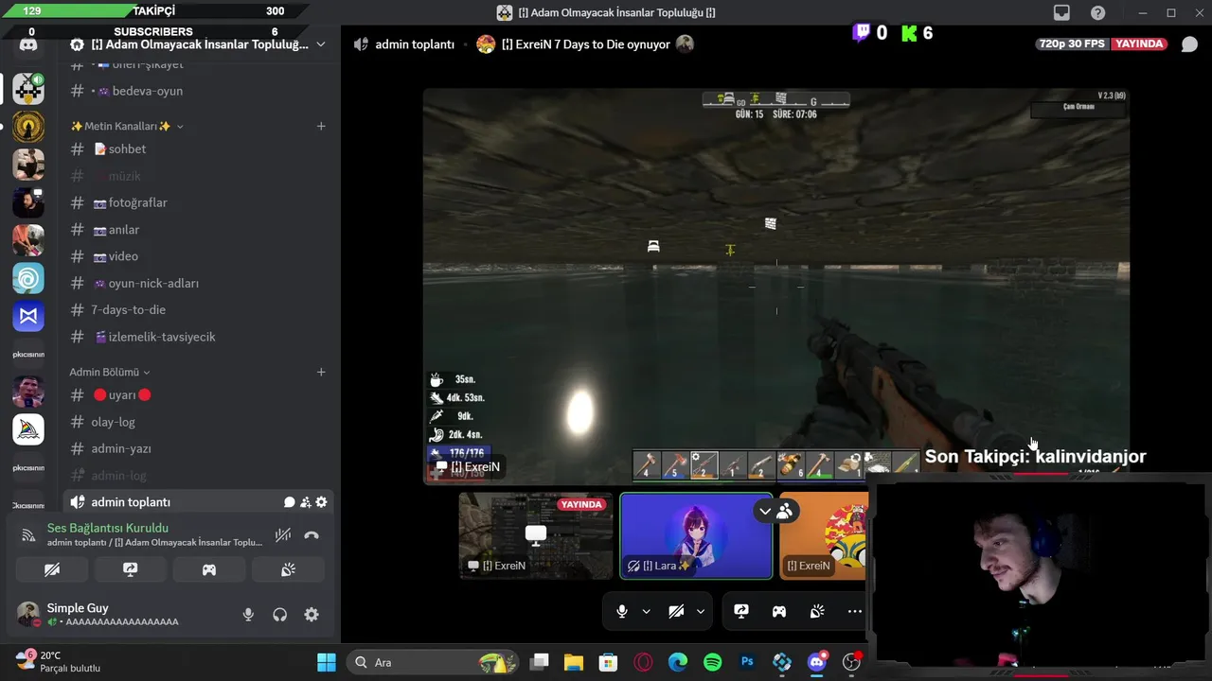Show call chat via top-right bubble
The width and height of the screenshot is (1212, 681).
[x=1189, y=44]
